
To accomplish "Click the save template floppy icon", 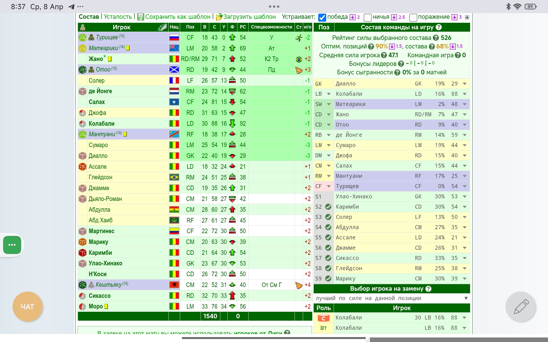I will tap(140, 17).
